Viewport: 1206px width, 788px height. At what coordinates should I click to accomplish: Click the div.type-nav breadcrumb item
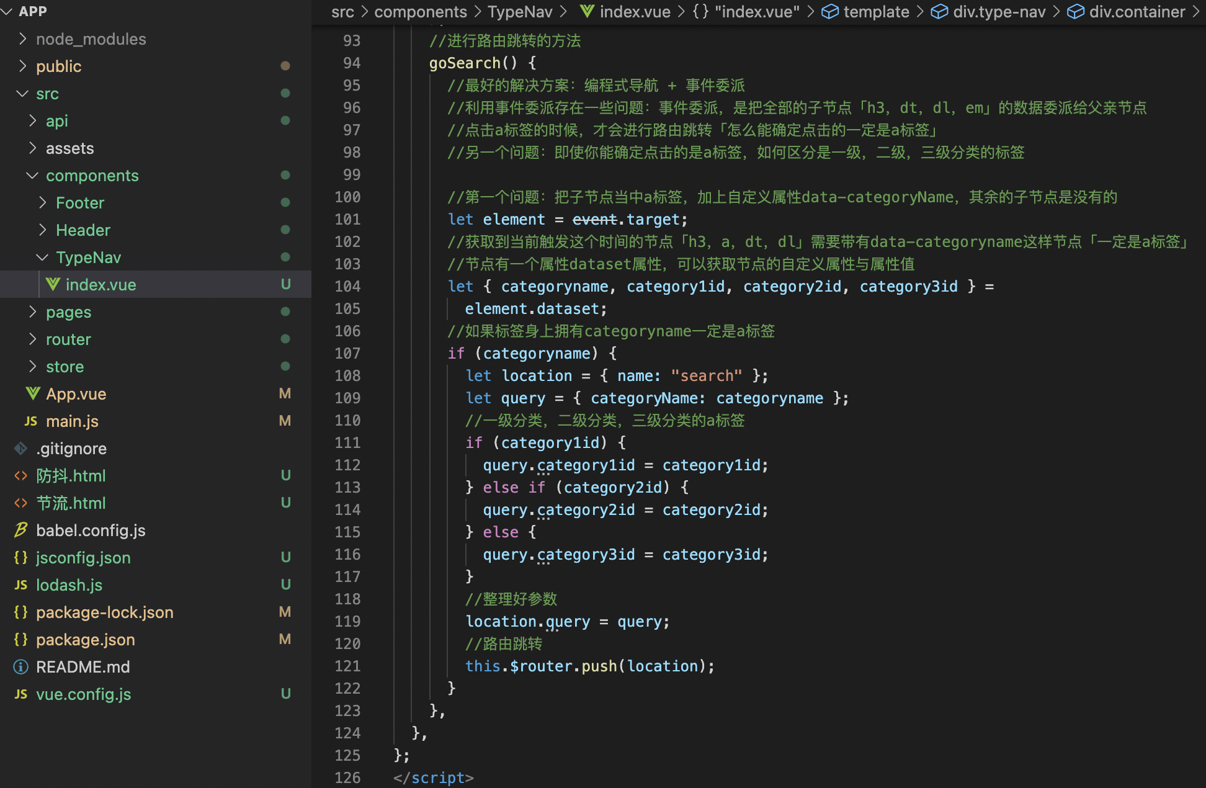pyautogui.click(x=999, y=12)
